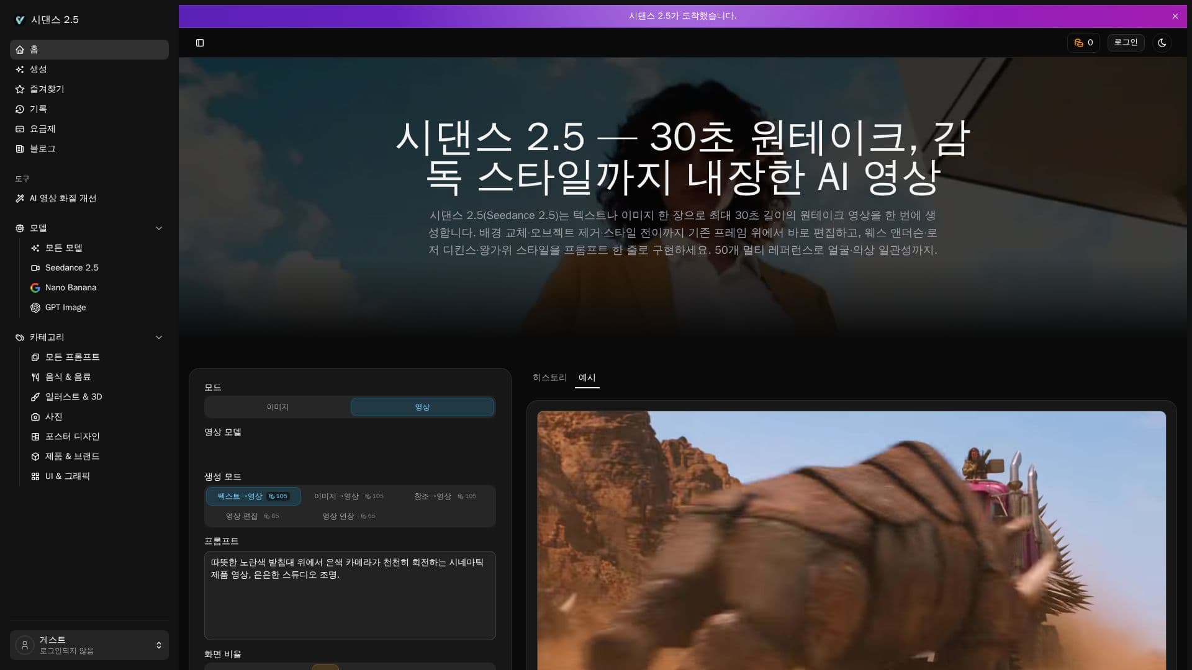
Task: Toggle the sidebar panel icon
Action: pos(200,43)
